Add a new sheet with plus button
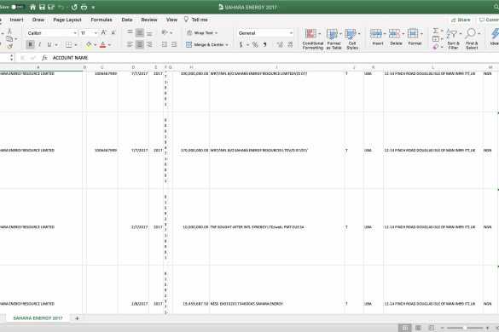 tap(77, 318)
